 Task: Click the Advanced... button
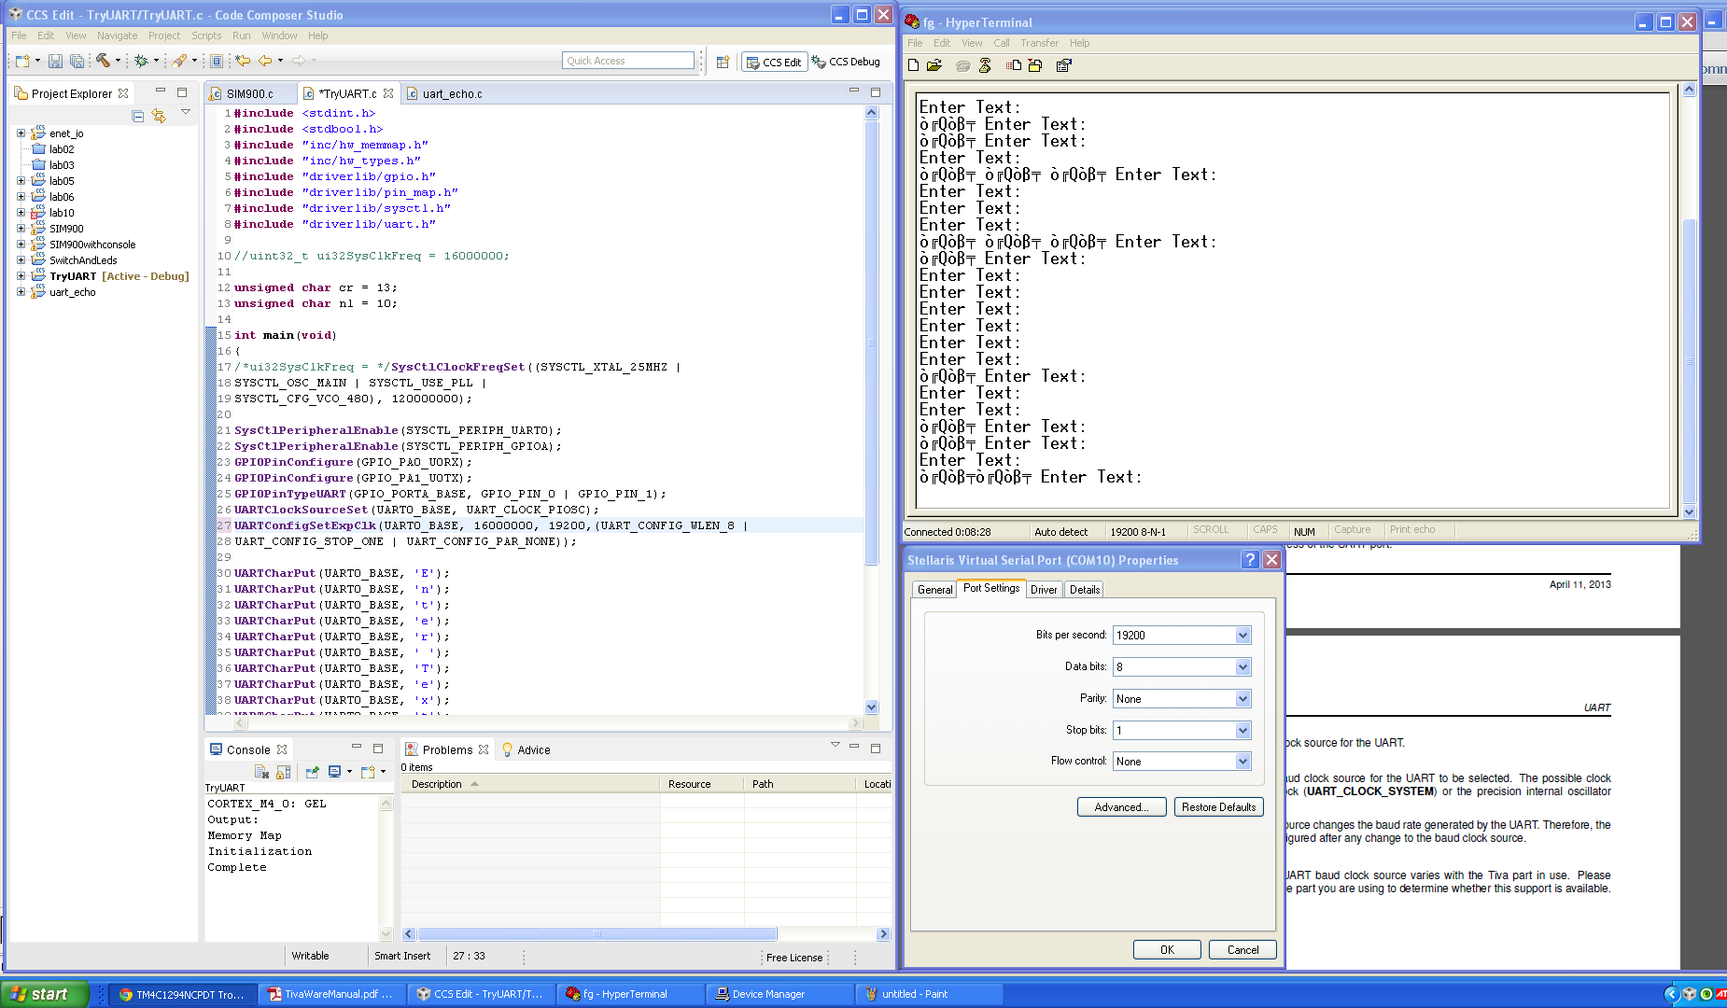point(1121,807)
